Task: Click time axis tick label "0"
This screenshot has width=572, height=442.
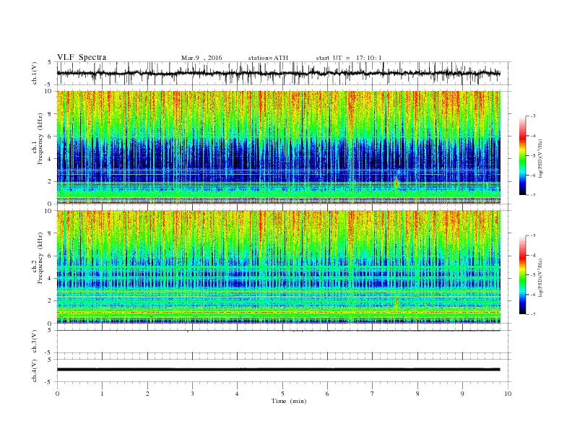Action: (x=57, y=394)
